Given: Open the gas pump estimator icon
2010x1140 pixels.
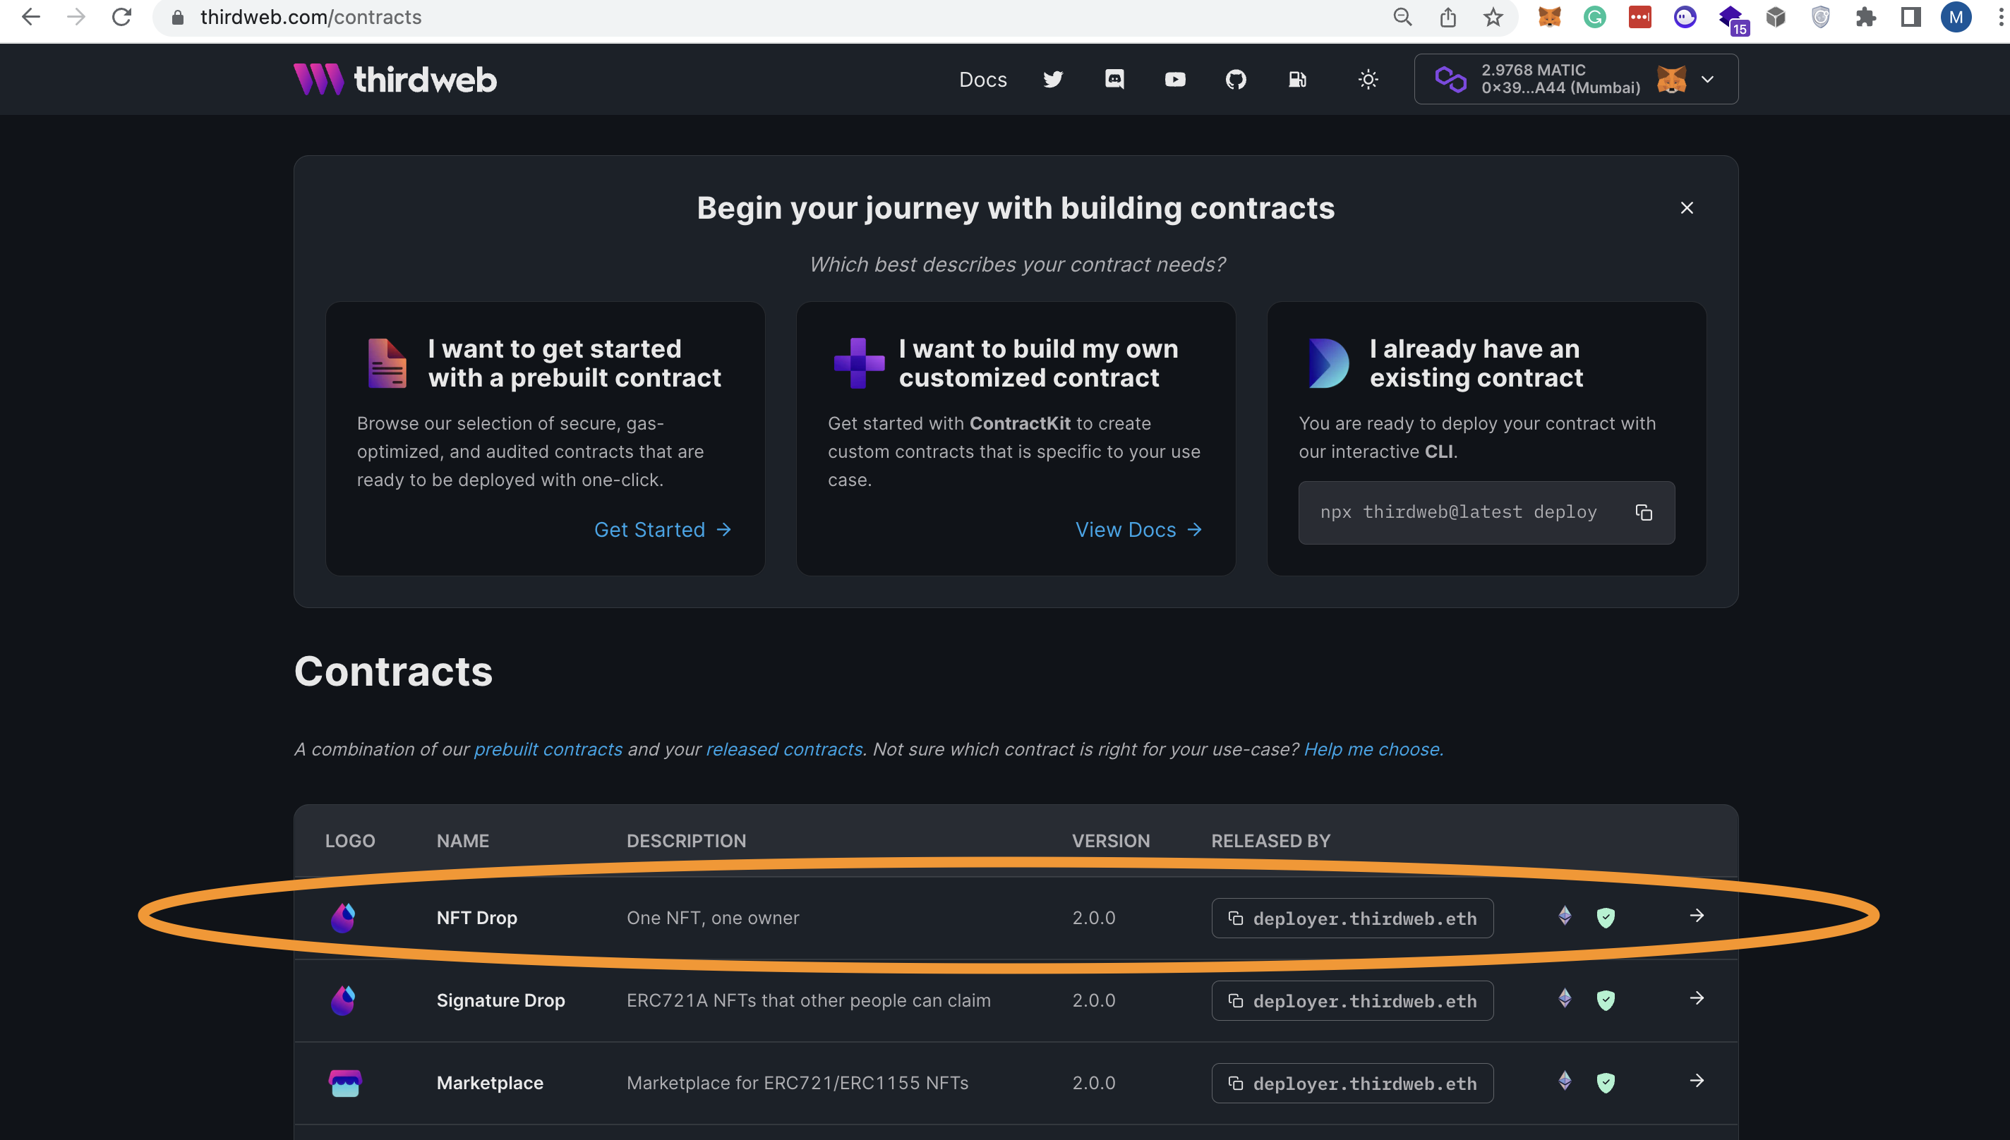Looking at the screenshot, I should 1297,79.
